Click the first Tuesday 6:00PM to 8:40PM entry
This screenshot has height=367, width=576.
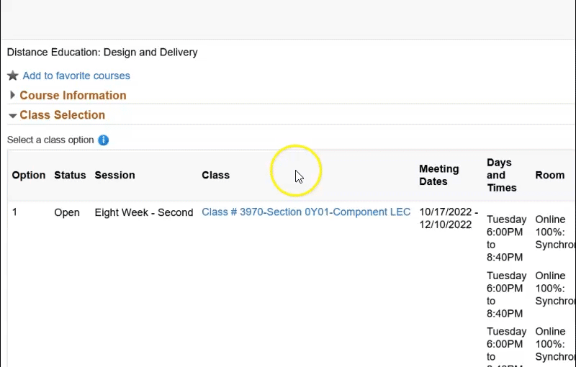506,237
